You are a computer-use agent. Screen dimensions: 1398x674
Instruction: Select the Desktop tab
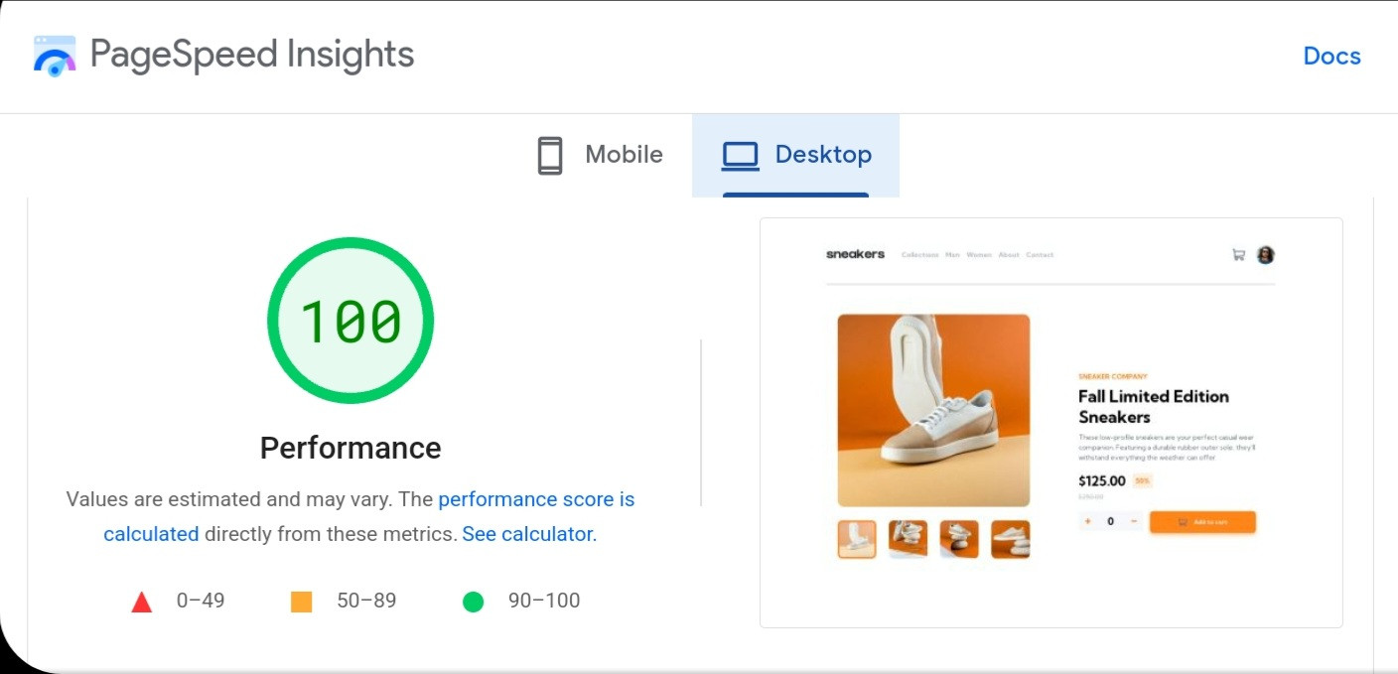point(796,156)
